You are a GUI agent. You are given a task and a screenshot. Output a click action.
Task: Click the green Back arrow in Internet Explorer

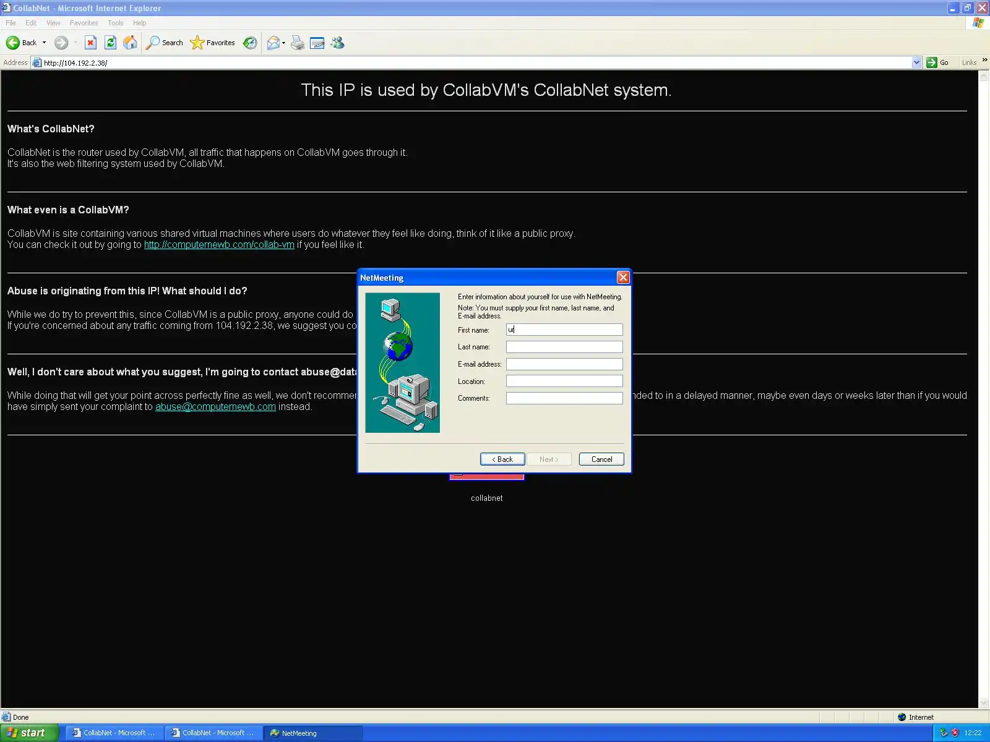tap(12, 43)
